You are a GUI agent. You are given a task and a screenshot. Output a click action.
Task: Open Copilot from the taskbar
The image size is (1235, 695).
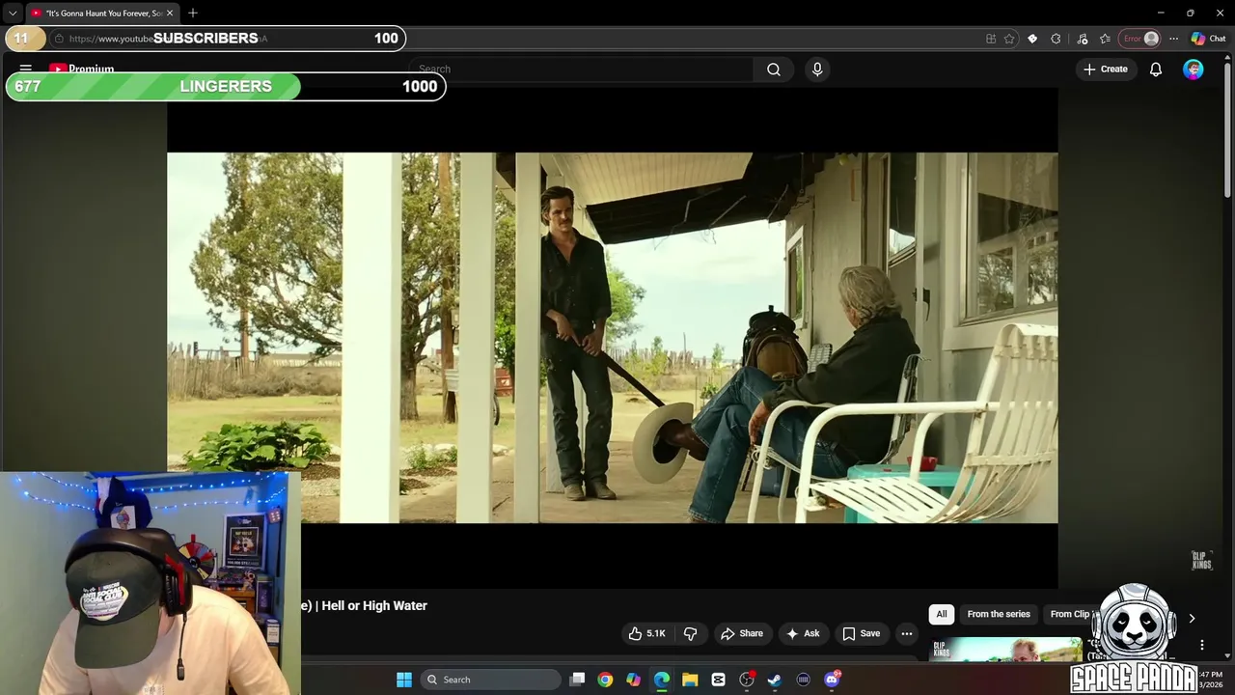[x=633, y=680]
